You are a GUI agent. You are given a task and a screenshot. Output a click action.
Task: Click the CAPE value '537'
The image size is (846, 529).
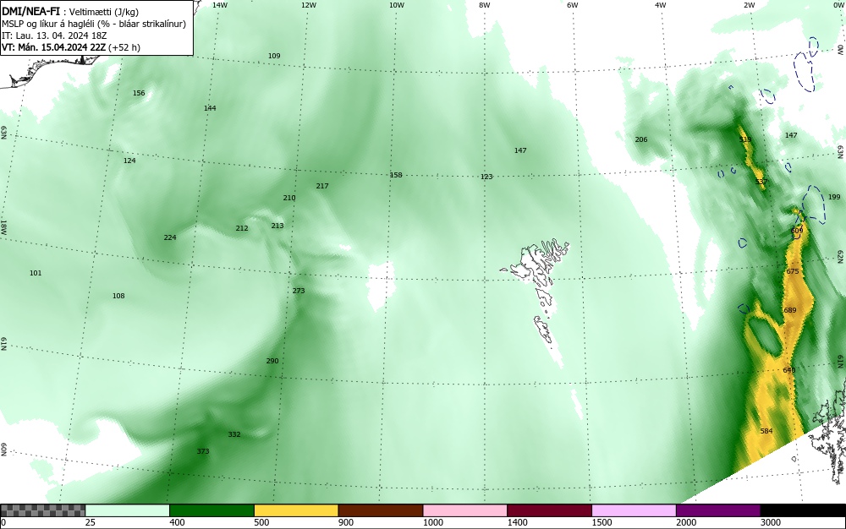click(x=761, y=182)
